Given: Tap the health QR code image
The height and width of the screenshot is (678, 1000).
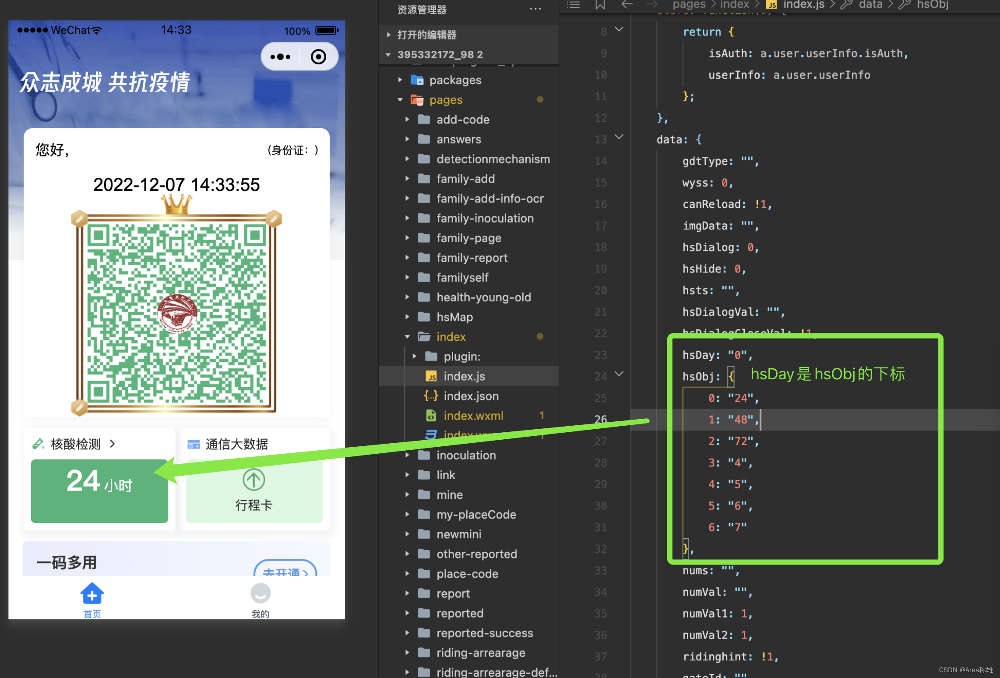Looking at the screenshot, I should 176,314.
